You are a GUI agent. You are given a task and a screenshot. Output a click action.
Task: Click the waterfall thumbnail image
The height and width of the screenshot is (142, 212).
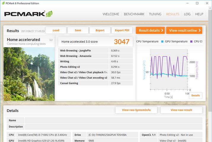[29, 74]
